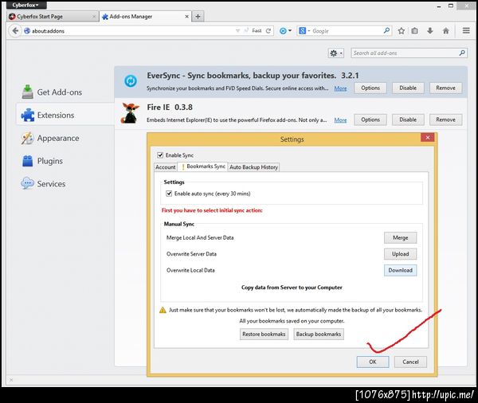
Task: Go back with the back arrow
Action: pyautogui.click(x=15, y=31)
